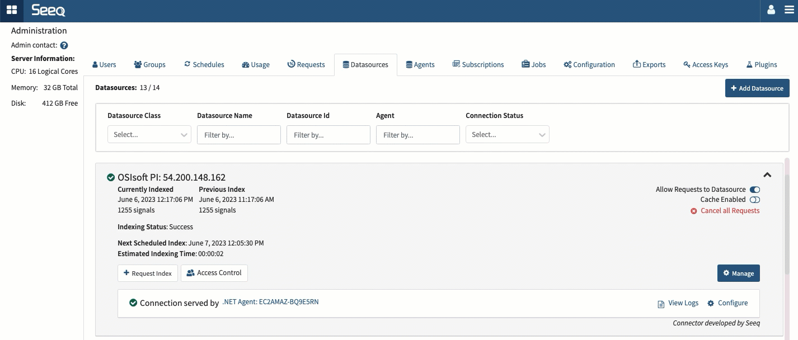
Task: Open the app grid menu icon
Action: (11, 10)
